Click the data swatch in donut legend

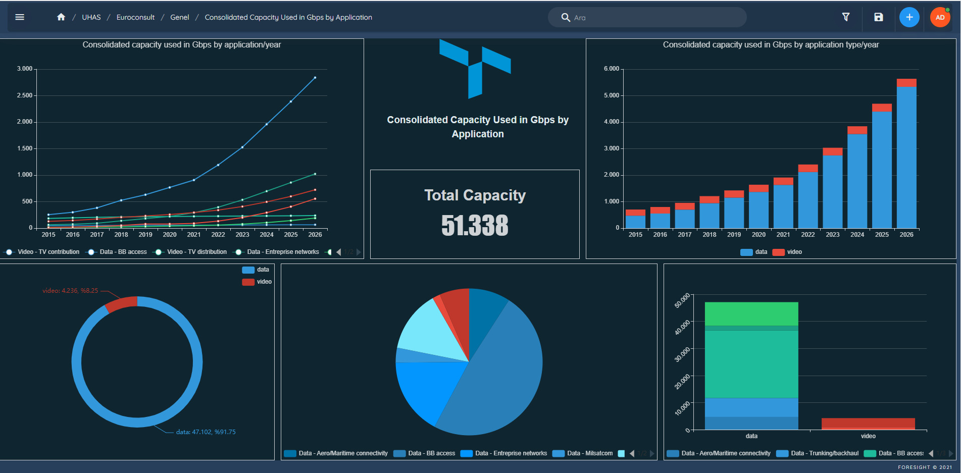(248, 270)
